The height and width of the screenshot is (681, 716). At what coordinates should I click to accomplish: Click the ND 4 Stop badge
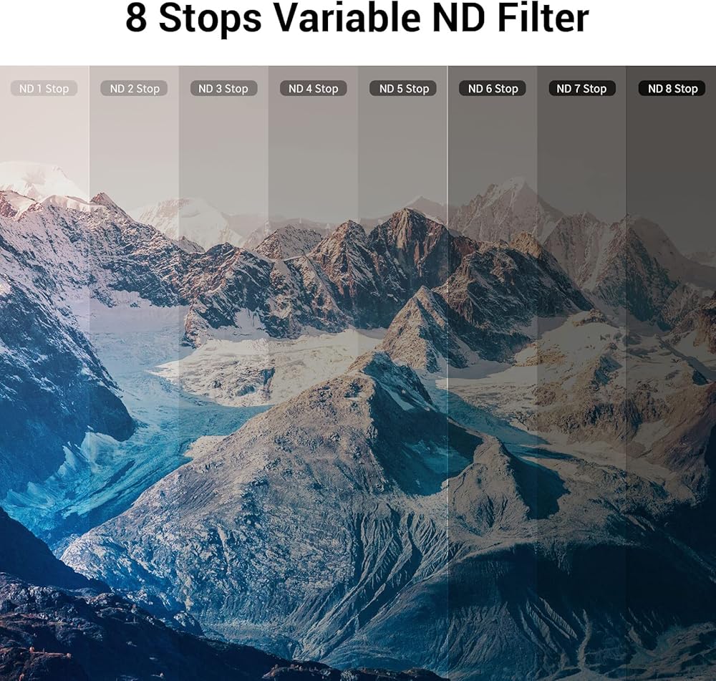pos(314,89)
